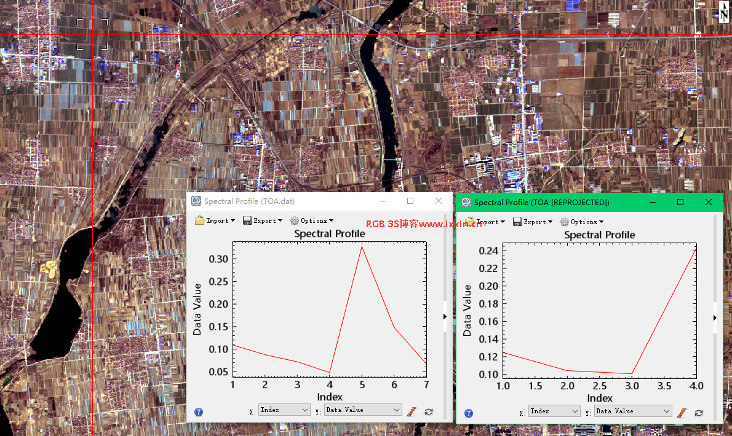Expand side panel arrow in TOA.dat profile window
The height and width of the screenshot is (436, 732).
coord(445,317)
